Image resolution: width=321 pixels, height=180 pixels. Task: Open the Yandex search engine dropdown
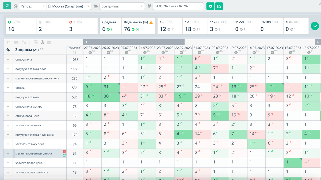[32, 6]
